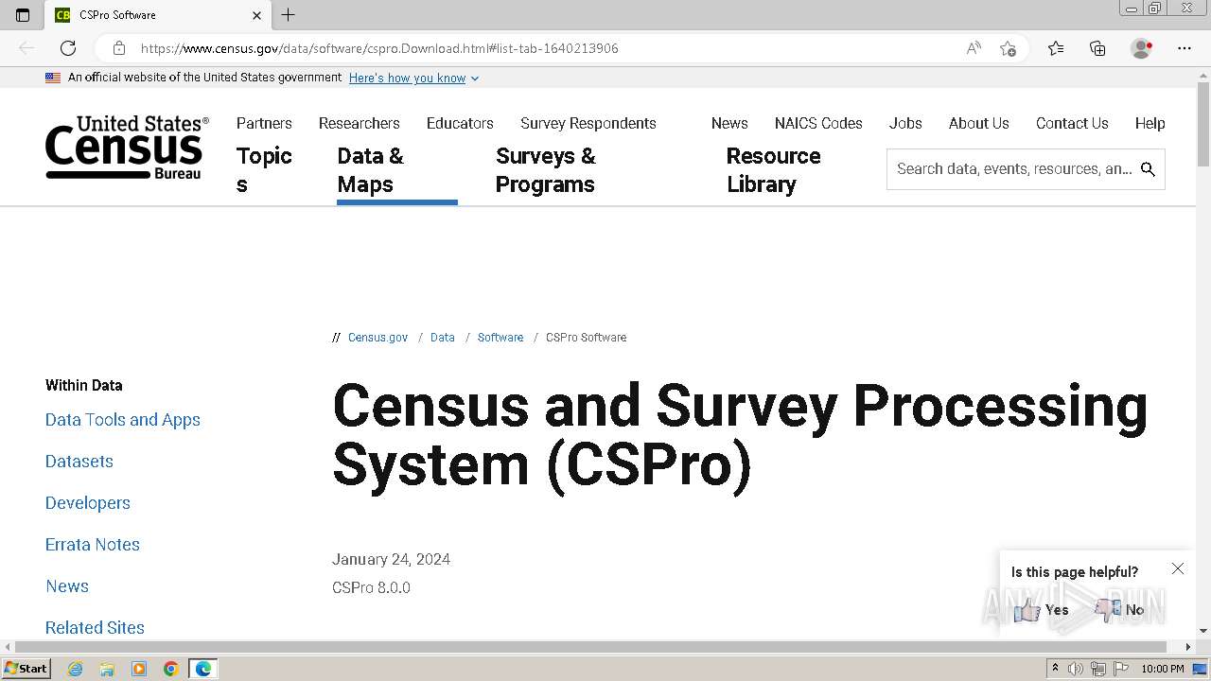Image resolution: width=1211 pixels, height=681 pixels.
Task: Open File Explorer from taskbar
Action: [107, 669]
